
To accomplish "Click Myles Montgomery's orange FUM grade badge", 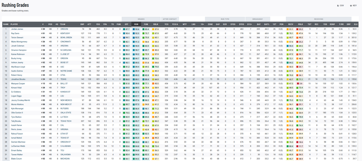I will [144, 41].
